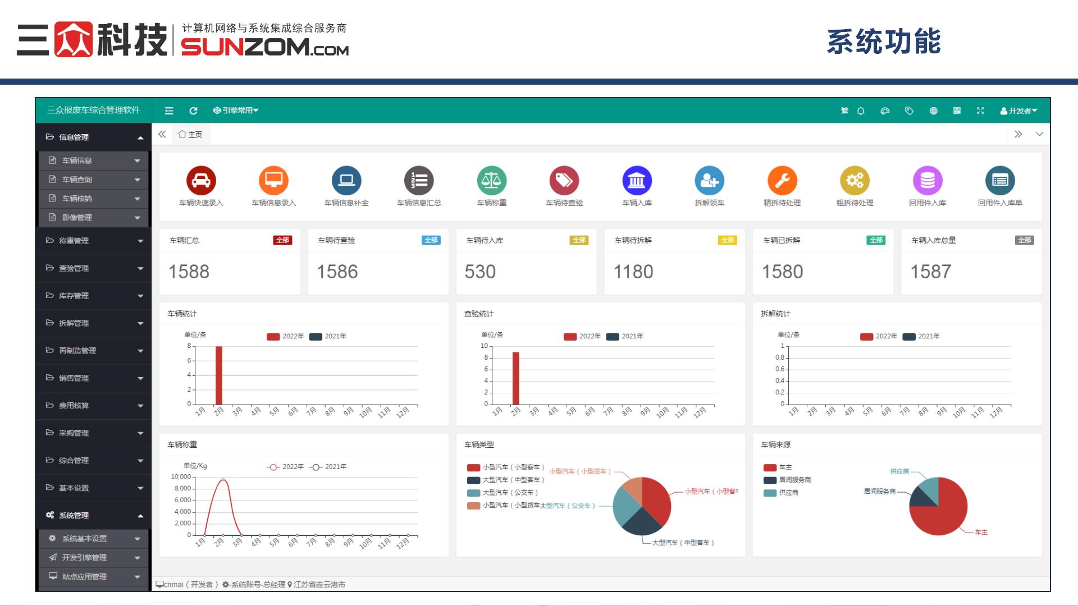Viewport: 1078px width, 606px height.
Task: Open tab options chevron dropdown
Action: (1039, 134)
